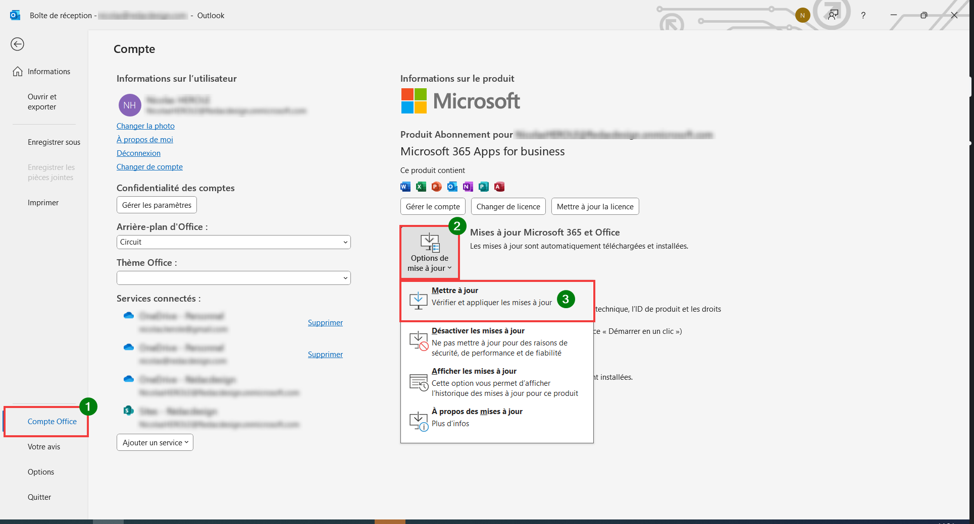Click the Excel app icon
Screen dimensions: 974x524
coord(421,187)
